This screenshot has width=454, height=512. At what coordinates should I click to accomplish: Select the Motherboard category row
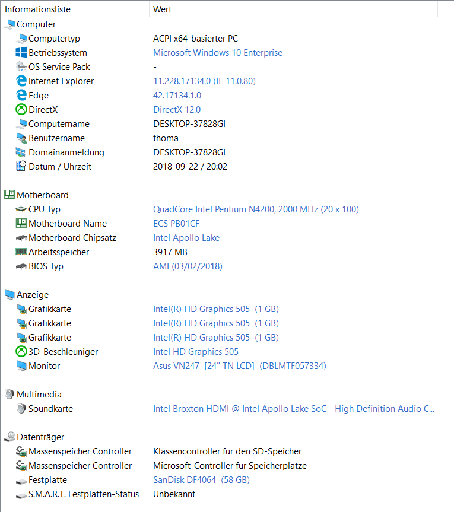[43, 195]
